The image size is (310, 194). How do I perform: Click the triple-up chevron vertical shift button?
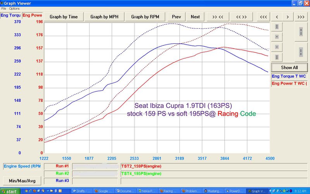point(277,26)
